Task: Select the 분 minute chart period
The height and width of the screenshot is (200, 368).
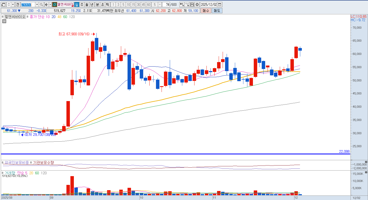Action: pos(97,5)
